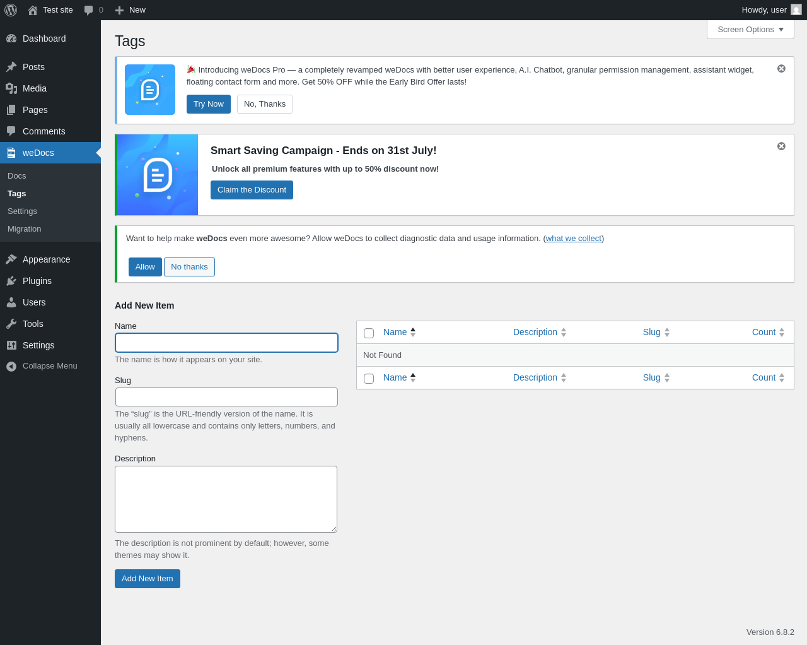
Task: Click the Test site home icon
Action: [x=33, y=10]
